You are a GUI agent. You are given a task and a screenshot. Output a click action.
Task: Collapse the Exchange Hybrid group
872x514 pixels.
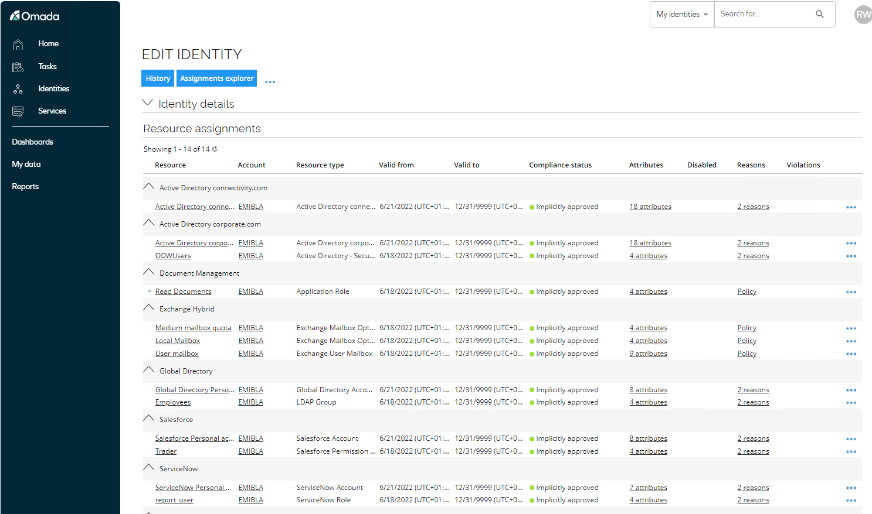pyautogui.click(x=149, y=308)
